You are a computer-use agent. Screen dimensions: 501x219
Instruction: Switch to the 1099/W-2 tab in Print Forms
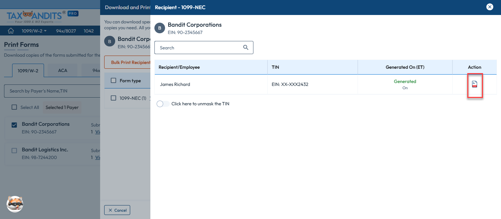pos(28,70)
